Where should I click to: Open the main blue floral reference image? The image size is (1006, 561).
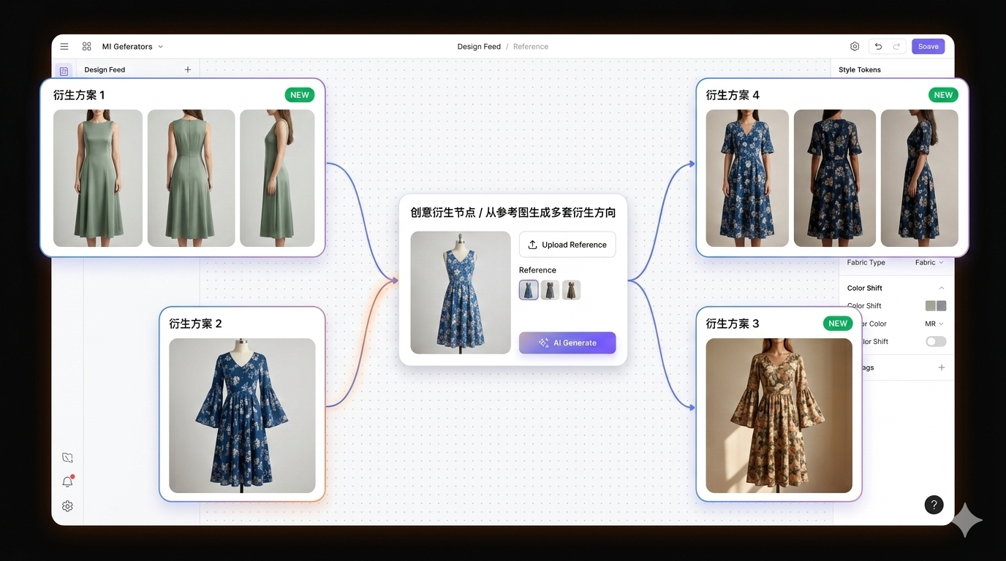pyautogui.click(x=461, y=293)
